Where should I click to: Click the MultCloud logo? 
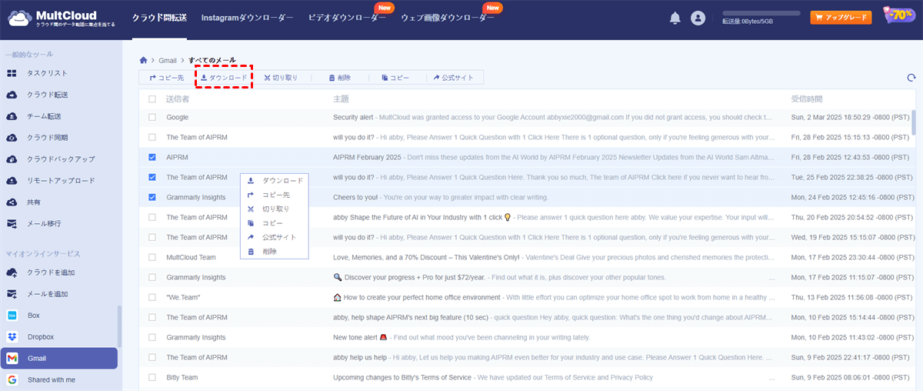tap(62, 18)
